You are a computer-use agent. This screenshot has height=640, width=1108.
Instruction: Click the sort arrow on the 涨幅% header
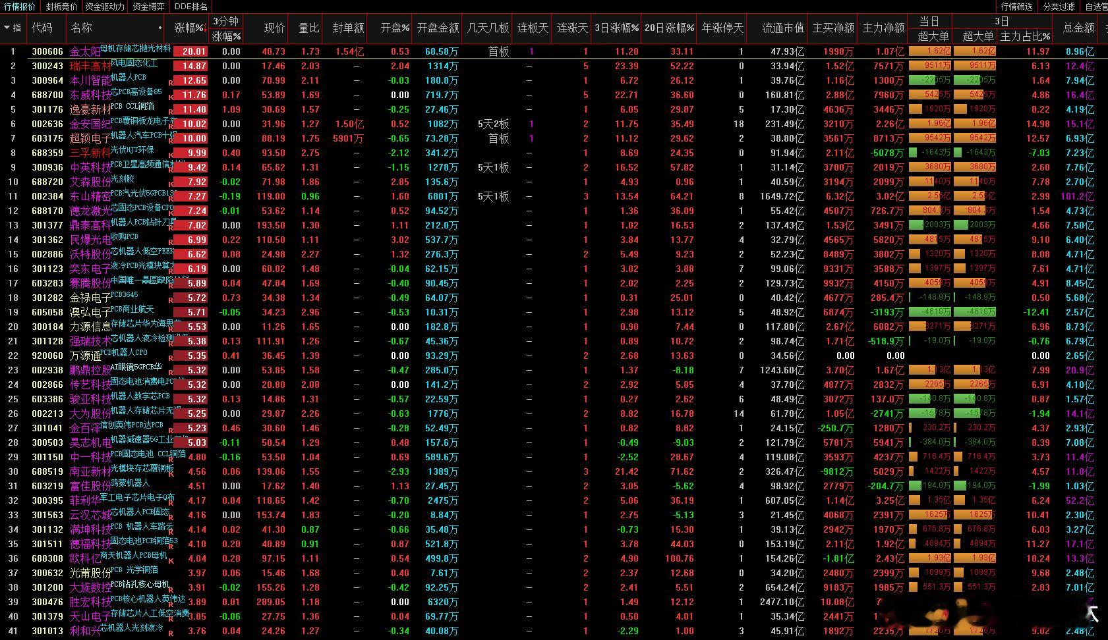tap(206, 28)
